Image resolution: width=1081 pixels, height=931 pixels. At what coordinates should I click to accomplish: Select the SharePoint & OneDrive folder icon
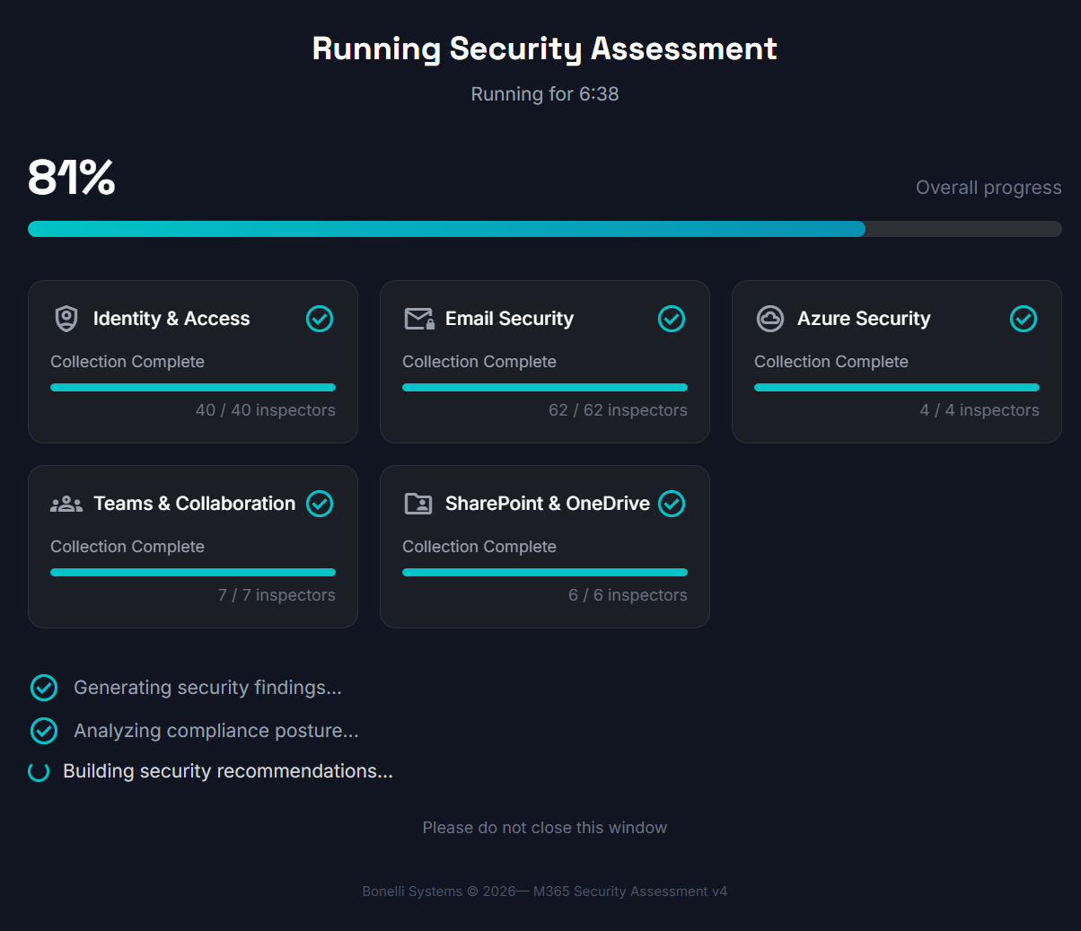(417, 504)
